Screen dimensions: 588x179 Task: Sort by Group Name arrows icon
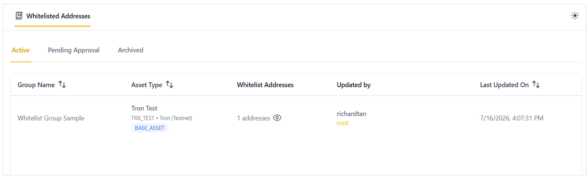coord(62,85)
